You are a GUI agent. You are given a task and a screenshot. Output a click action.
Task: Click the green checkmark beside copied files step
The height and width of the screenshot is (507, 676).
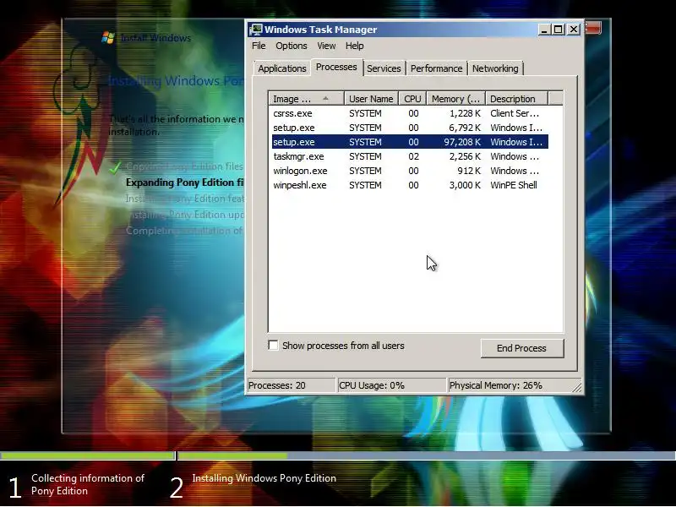click(x=115, y=167)
